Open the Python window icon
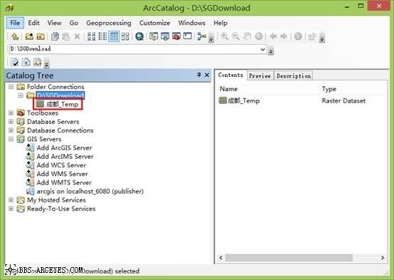394x280 pixels. pyautogui.click(x=188, y=36)
